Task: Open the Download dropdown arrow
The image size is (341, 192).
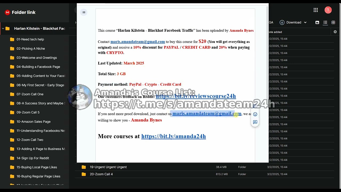Action: pyautogui.click(x=305, y=23)
